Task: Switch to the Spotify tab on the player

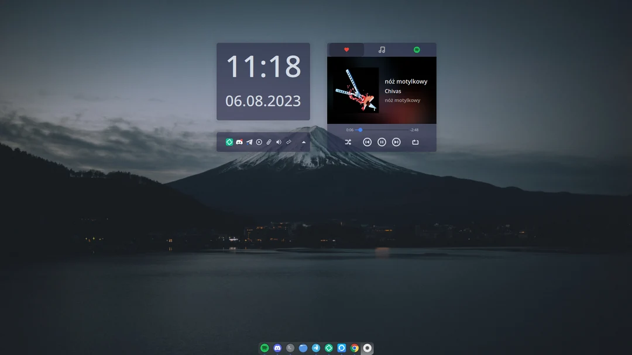Action: tap(417, 49)
